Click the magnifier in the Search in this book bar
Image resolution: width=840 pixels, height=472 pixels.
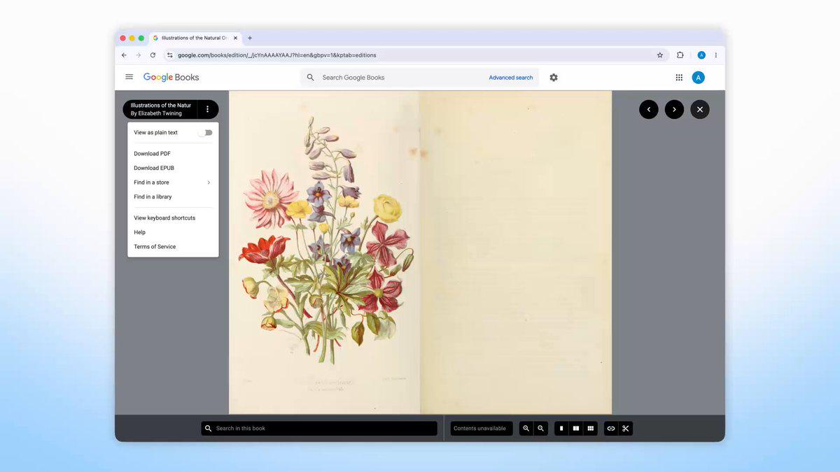209,429
